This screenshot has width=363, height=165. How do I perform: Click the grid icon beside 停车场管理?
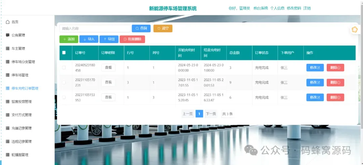point(8,75)
